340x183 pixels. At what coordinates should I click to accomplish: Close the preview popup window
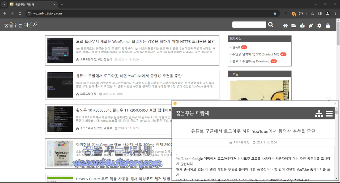pos(335,103)
